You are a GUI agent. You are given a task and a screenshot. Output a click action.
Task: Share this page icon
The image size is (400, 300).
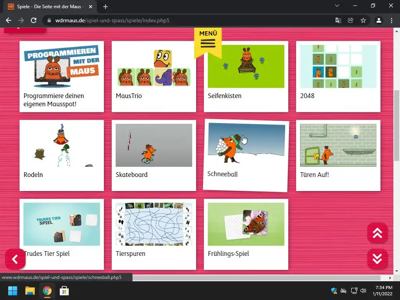click(350, 20)
